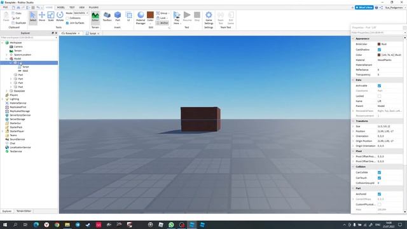Expand the StarterPlayer node
Screen dimensions: 407x229
pyautogui.click(x=3, y=132)
